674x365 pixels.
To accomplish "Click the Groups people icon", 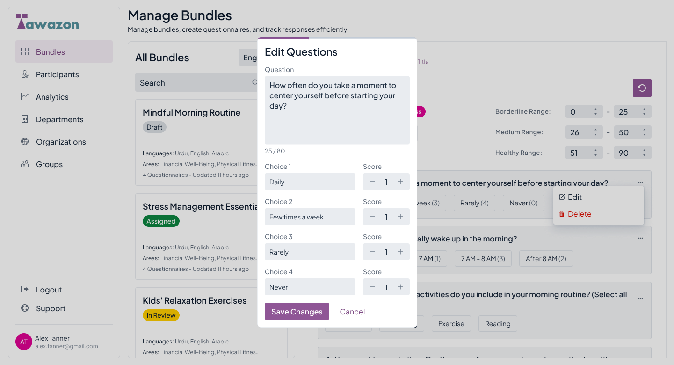I will tap(25, 164).
